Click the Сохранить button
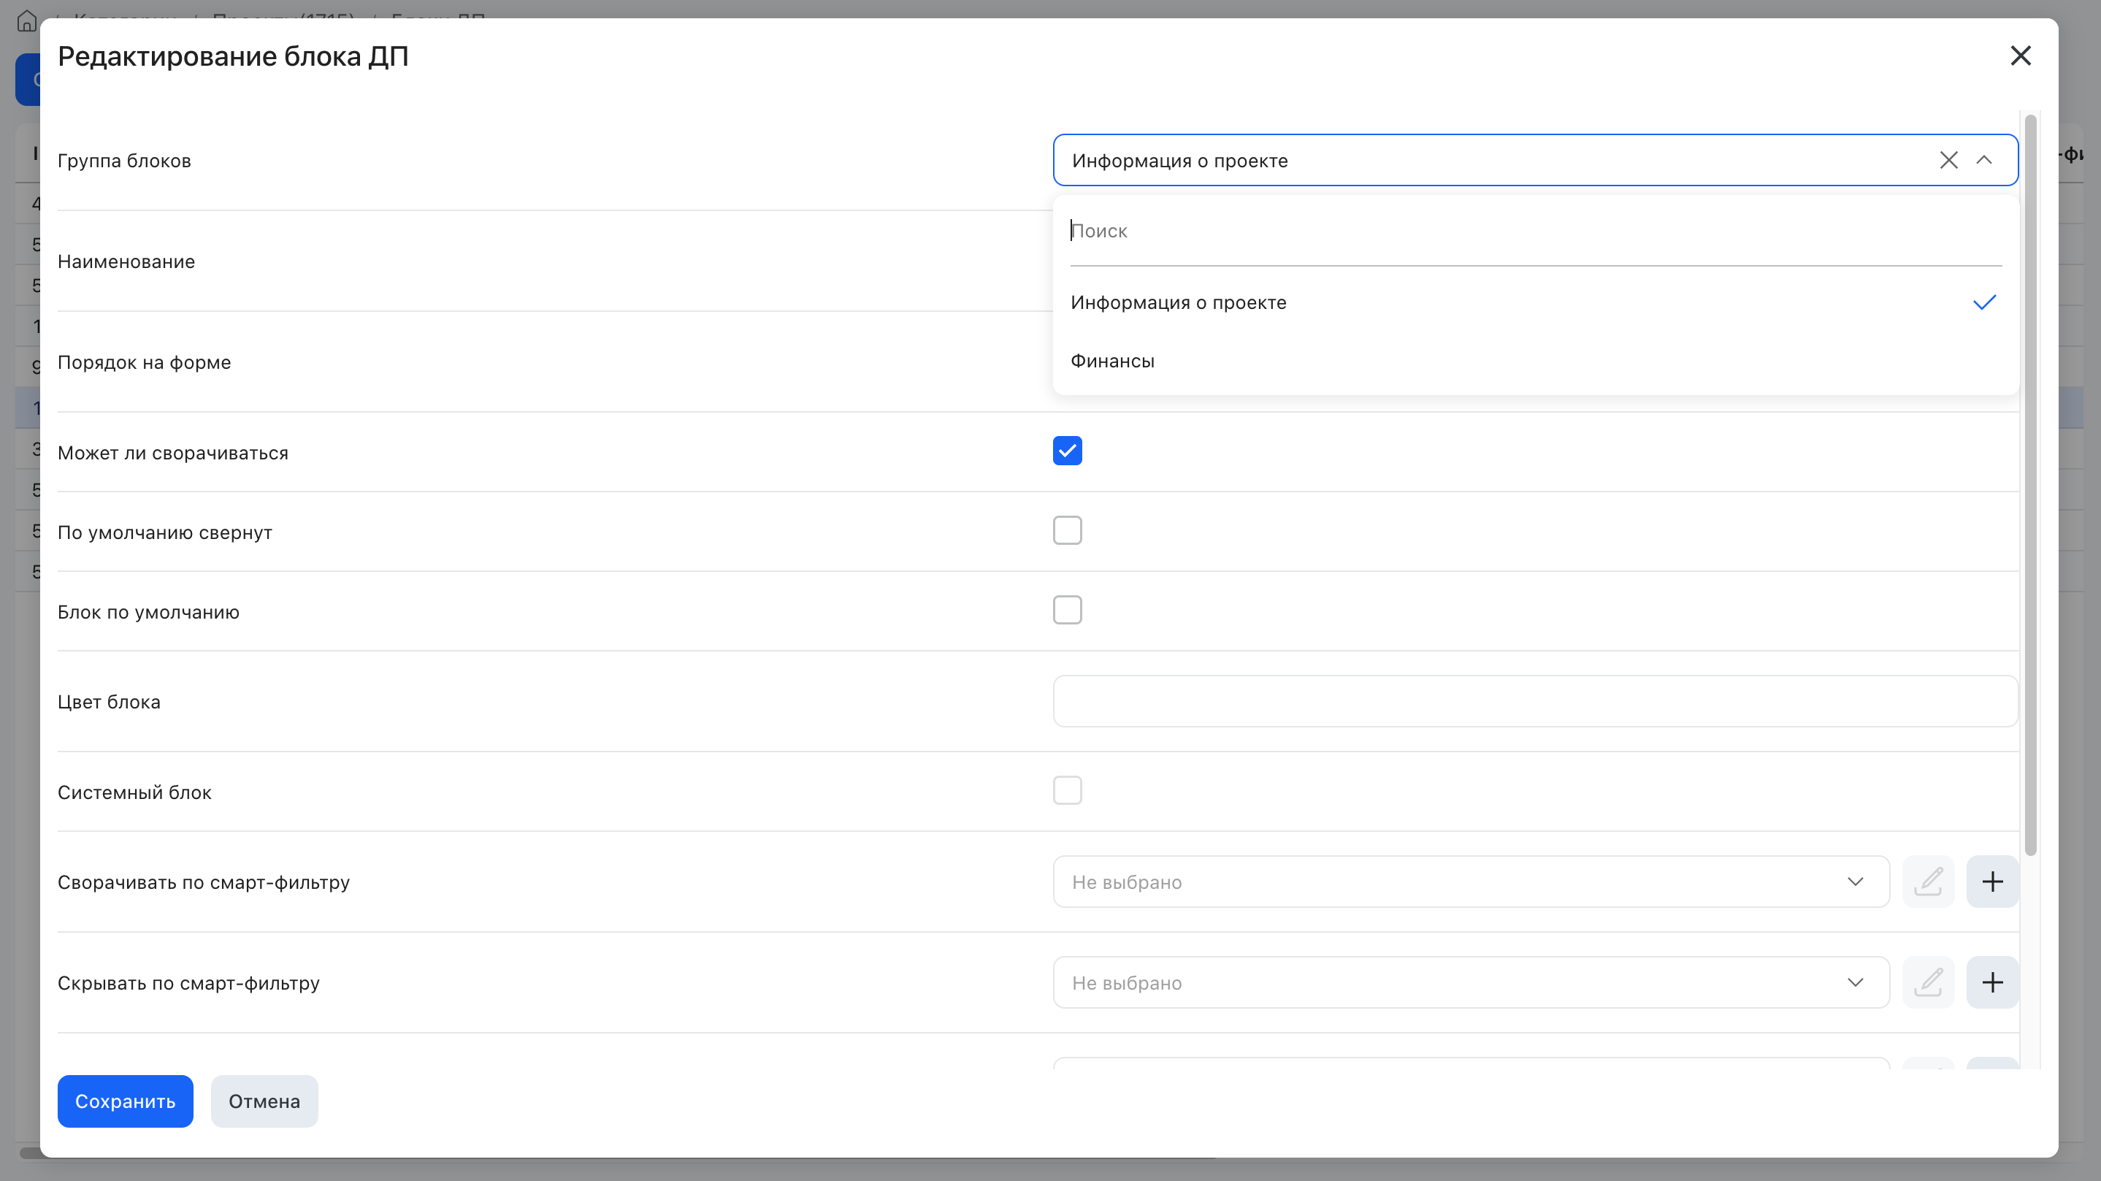2101x1181 pixels. [x=125, y=1101]
